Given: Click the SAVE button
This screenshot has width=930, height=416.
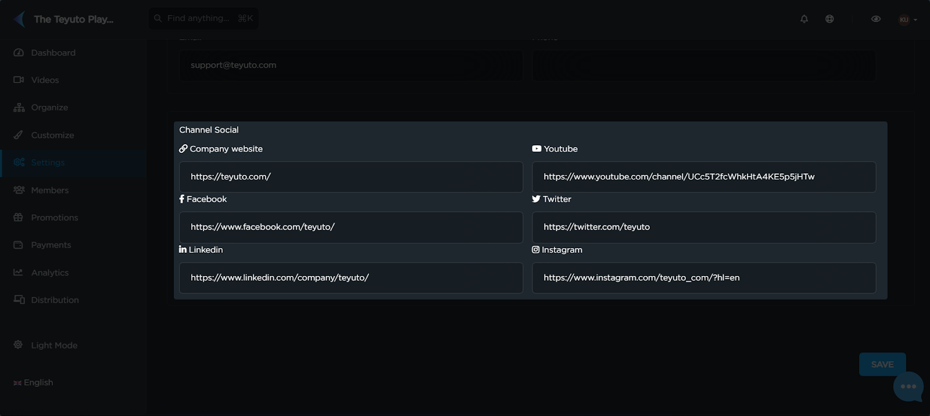Looking at the screenshot, I should pyautogui.click(x=882, y=364).
